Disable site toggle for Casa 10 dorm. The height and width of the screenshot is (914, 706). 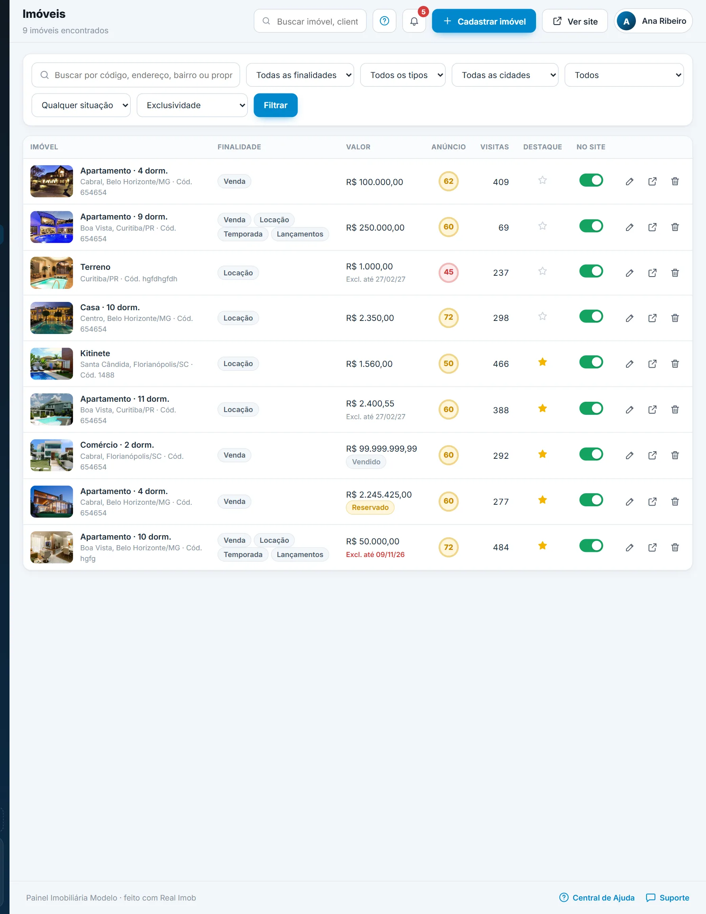pyautogui.click(x=591, y=317)
